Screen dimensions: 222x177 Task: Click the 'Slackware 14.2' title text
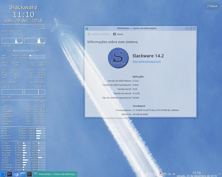pos(148,56)
